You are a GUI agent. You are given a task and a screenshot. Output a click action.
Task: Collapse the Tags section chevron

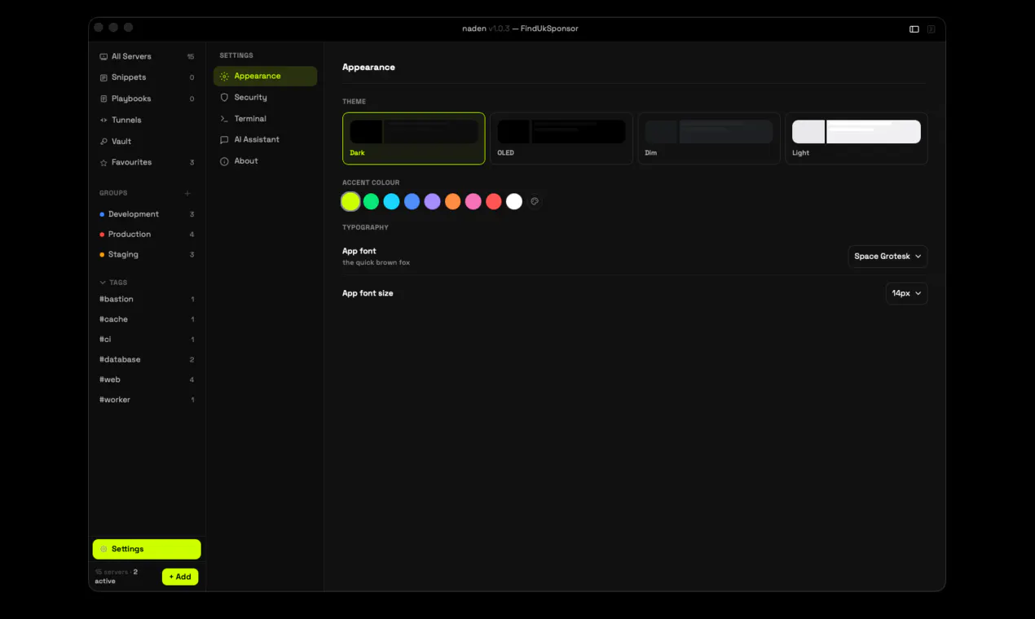(x=103, y=283)
